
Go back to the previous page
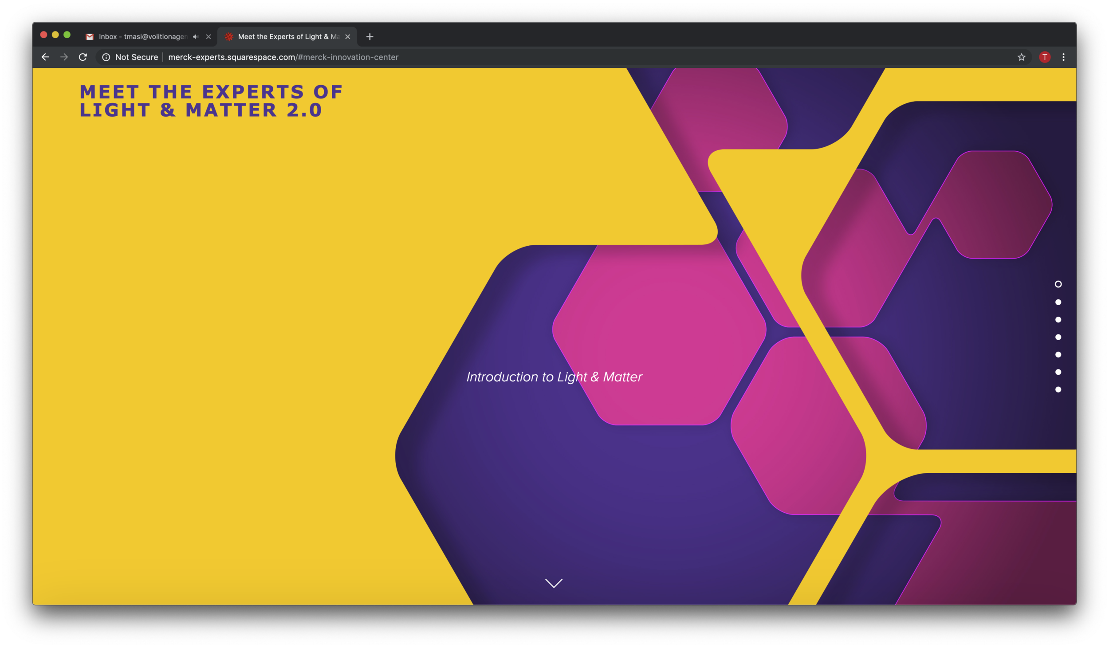click(45, 57)
